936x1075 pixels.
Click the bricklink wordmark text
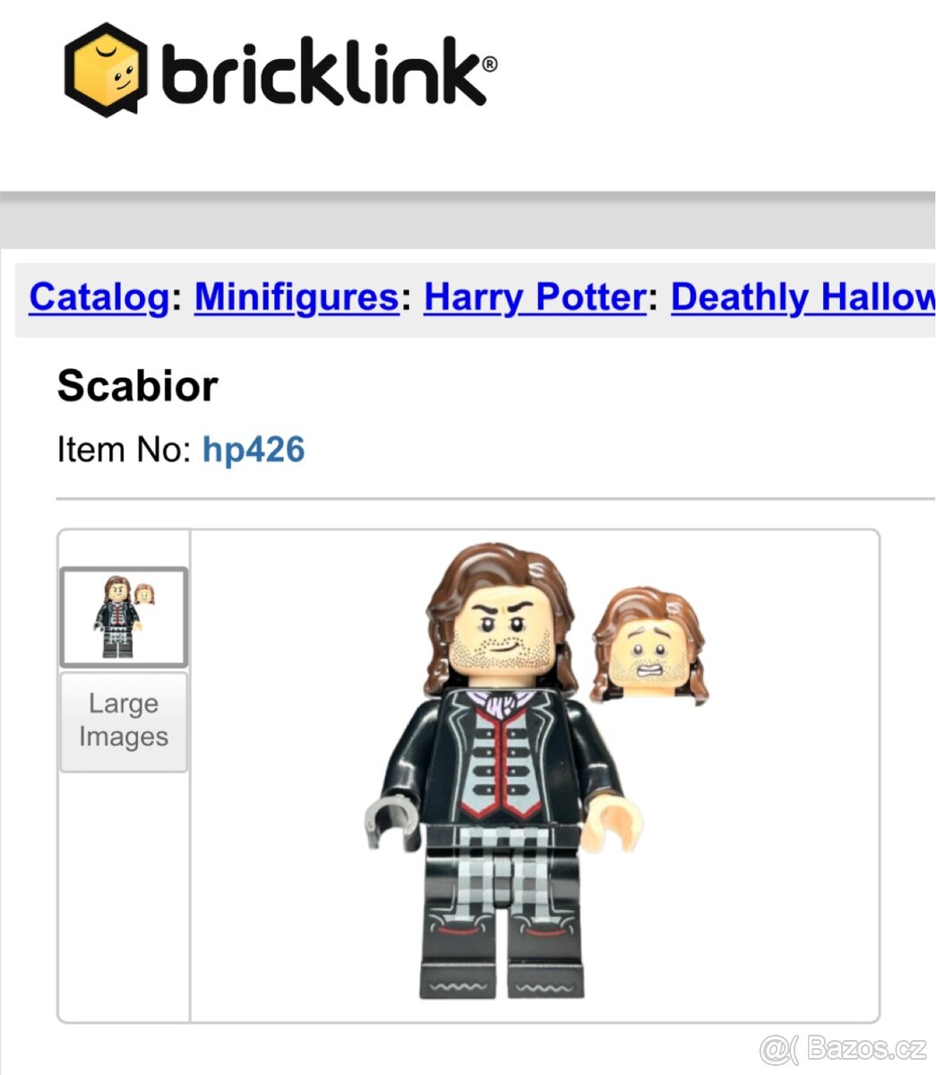pos(322,71)
